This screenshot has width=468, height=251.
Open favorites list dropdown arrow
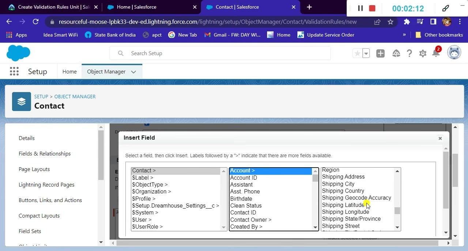pos(366,53)
